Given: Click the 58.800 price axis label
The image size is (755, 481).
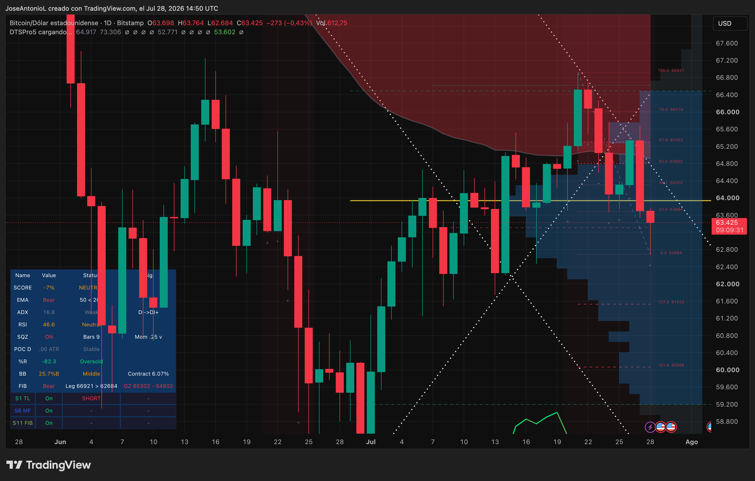Looking at the screenshot, I should 727,421.
